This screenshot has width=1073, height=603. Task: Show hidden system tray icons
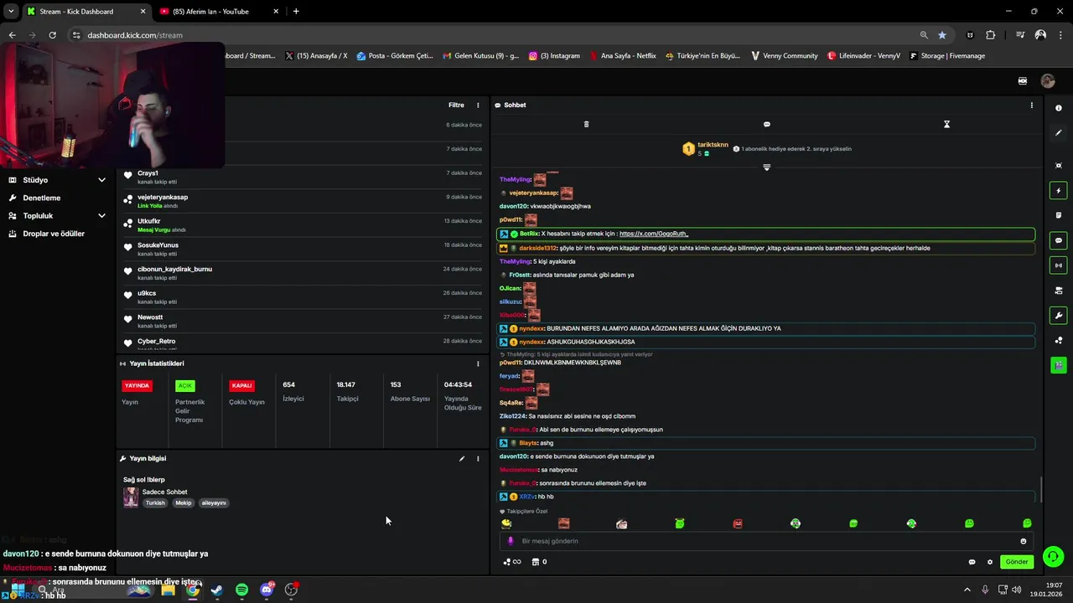967,590
